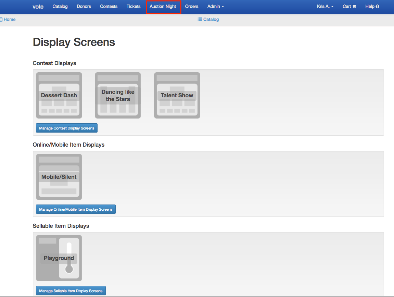Viewport: 394px width, 297px height.
Task: Select the Auction Night menu item
Action: (x=163, y=7)
